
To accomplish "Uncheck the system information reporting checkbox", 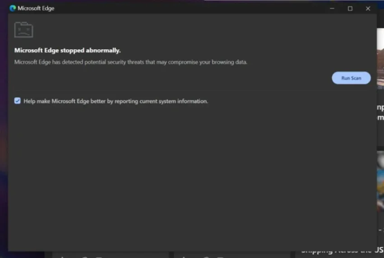I will 18,101.
